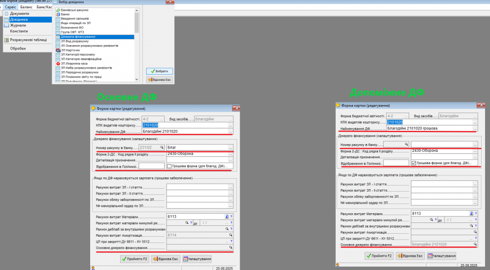The image size is (490, 270).
Task: Enable 'Грошова форма' checkbox in left form
Action: 169,166
